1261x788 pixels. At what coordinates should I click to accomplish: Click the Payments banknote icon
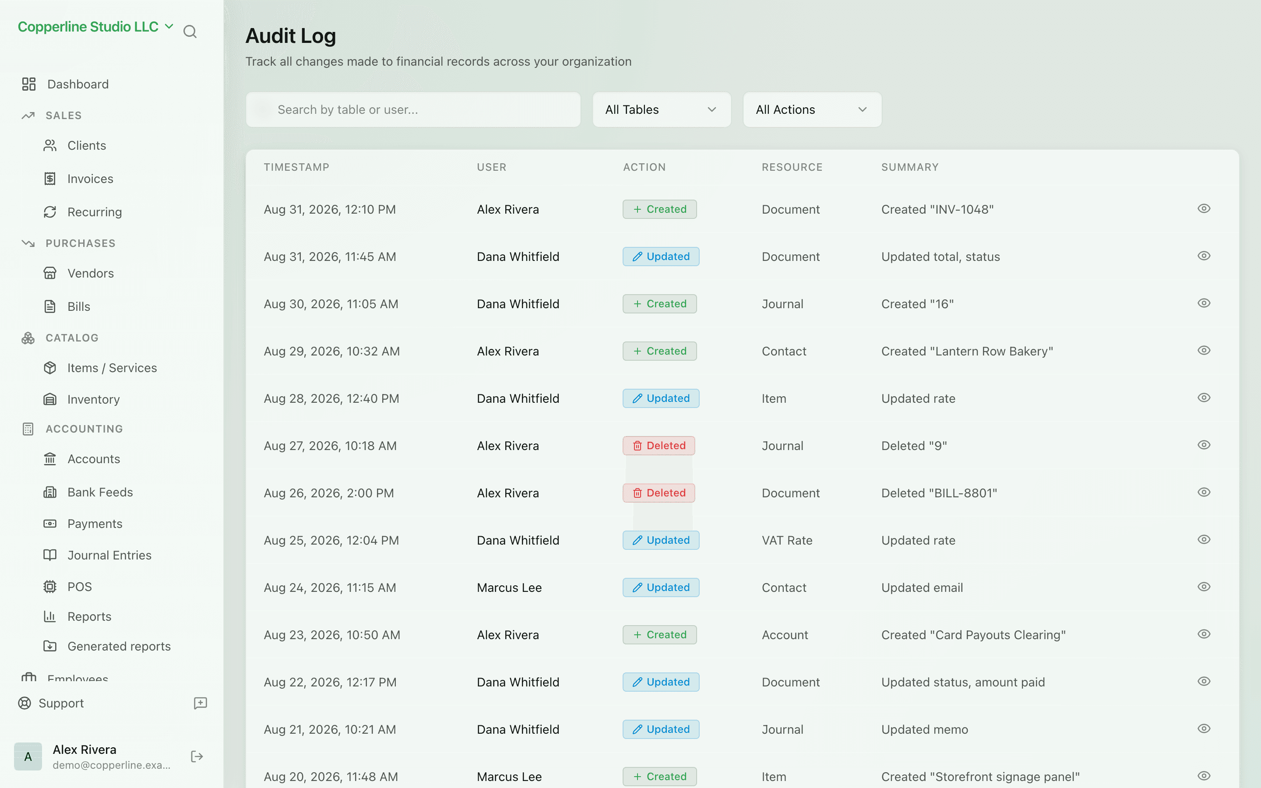pyautogui.click(x=50, y=523)
